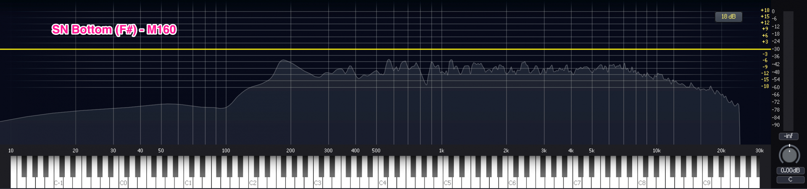Click the -30 meter scale label
Image resolution: width=807 pixels, height=189 pixels.
tap(775, 49)
